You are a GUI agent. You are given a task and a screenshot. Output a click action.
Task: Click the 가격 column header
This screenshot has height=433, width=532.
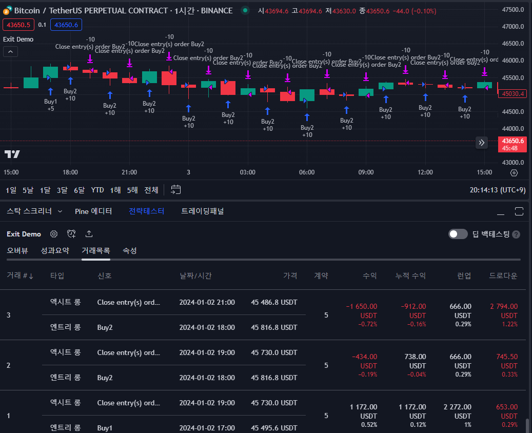[290, 275]
